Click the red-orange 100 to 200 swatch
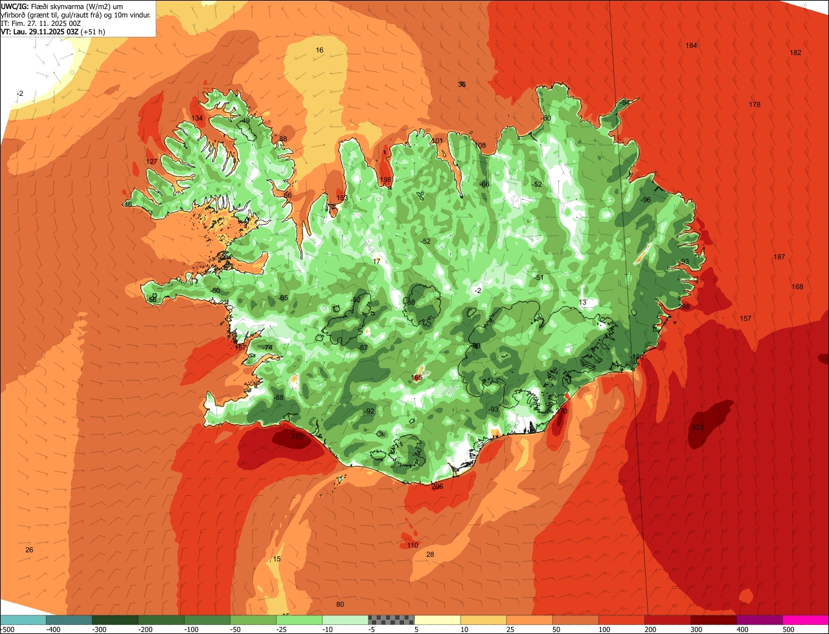Screen dimensions: 829x634 (620, 620)
